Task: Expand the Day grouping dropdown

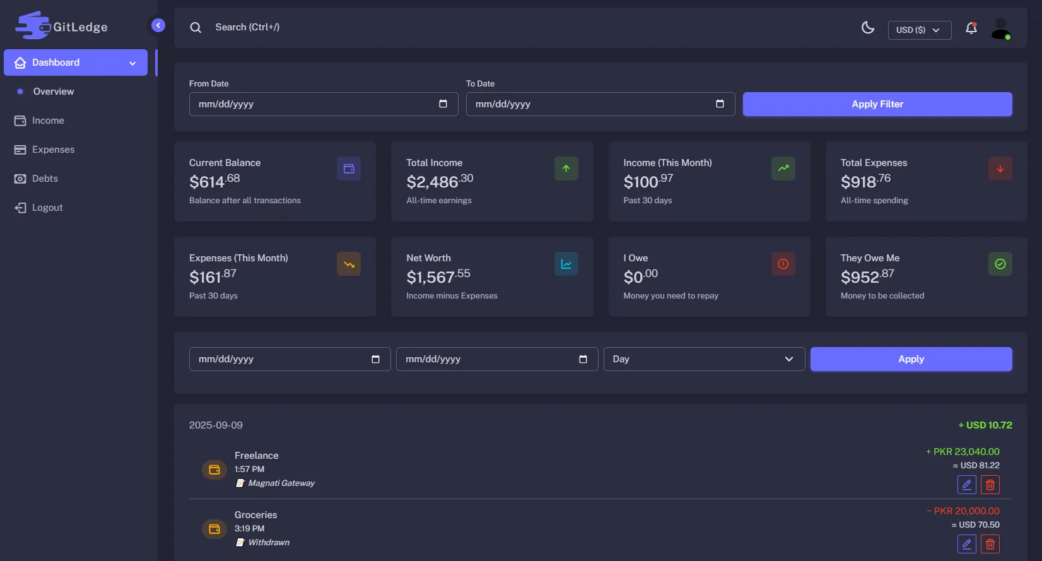Action: (704, 359)
